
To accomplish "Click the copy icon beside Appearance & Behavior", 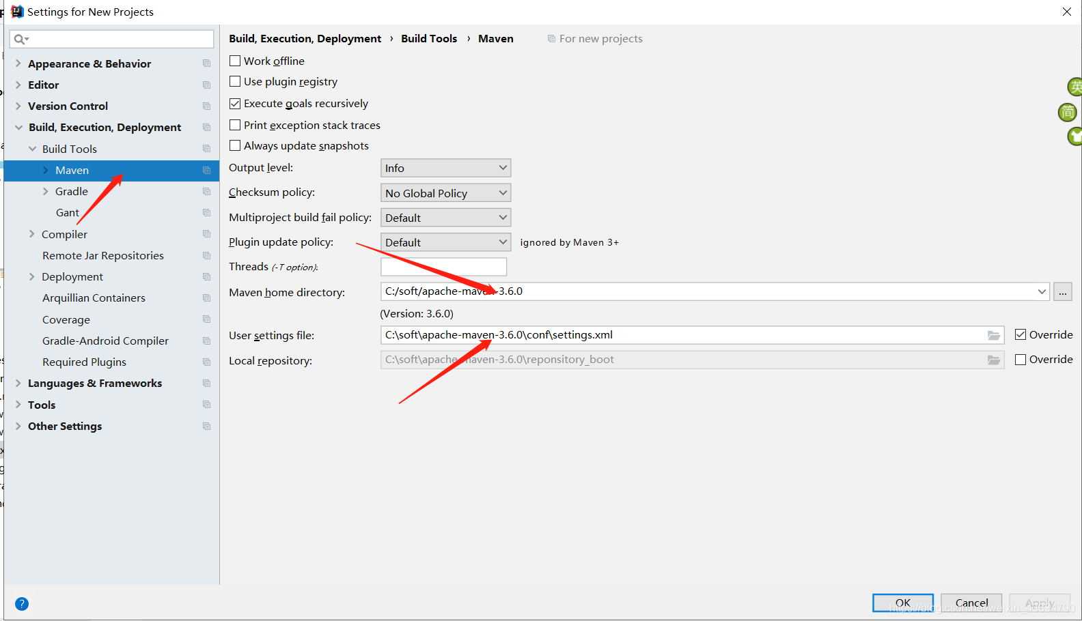I will (206, 63).
